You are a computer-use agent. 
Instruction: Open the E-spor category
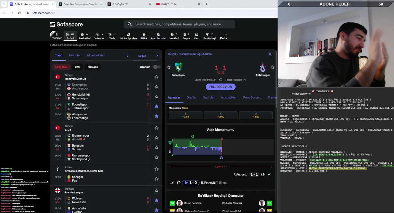click(x=186, y=36)
